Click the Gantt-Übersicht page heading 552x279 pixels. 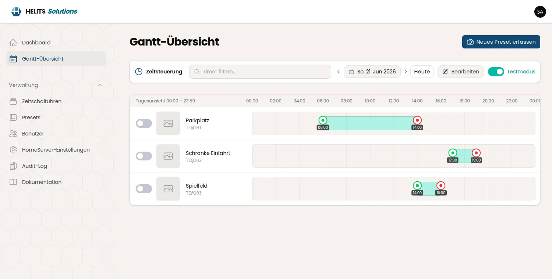(174, 41)
